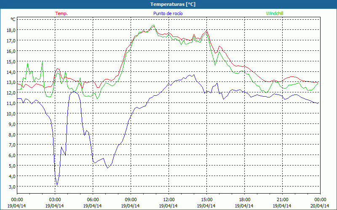
Task: Click the '17,0' y-axis value
Action: tap(11, 40)
